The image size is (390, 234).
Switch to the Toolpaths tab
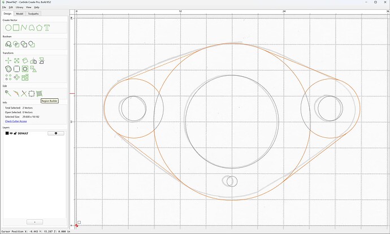click(x=33, y=14)
